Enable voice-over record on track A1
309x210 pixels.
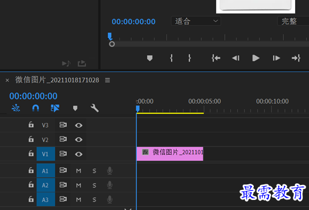click(x=110, y=170)
